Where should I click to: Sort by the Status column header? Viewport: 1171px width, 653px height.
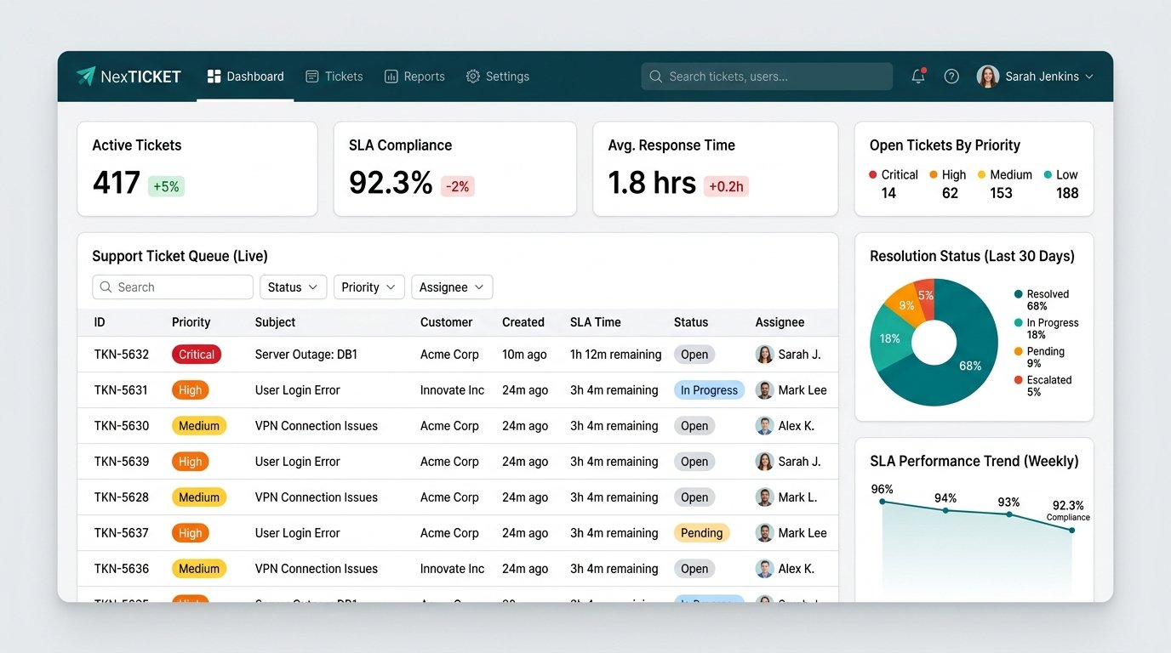(691, 322)
